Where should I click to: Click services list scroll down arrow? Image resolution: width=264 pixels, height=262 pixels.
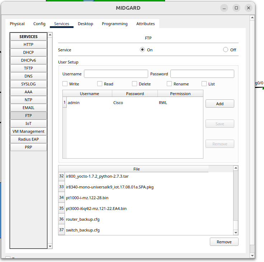(50, 246)
